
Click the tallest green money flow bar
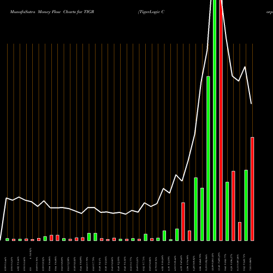(x=215, y=120)
